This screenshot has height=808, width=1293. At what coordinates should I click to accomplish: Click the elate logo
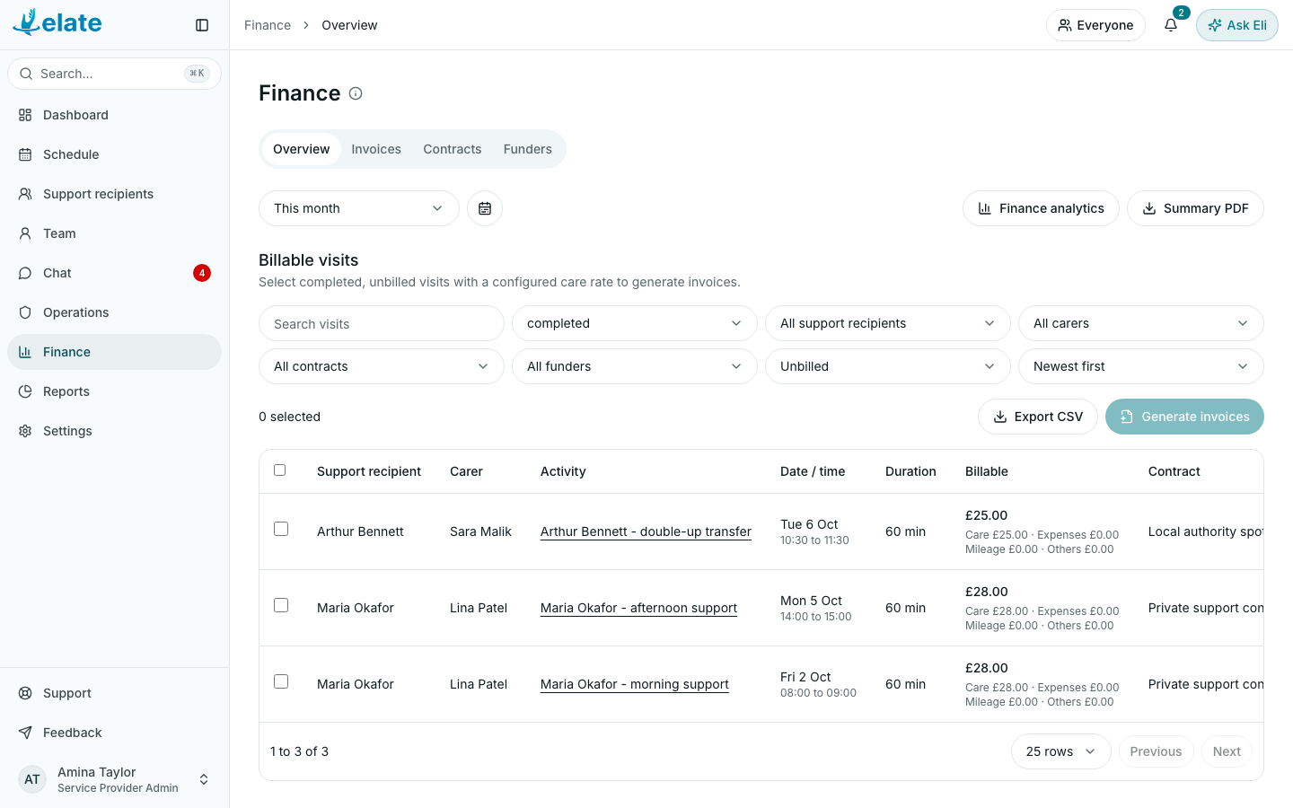57,22
